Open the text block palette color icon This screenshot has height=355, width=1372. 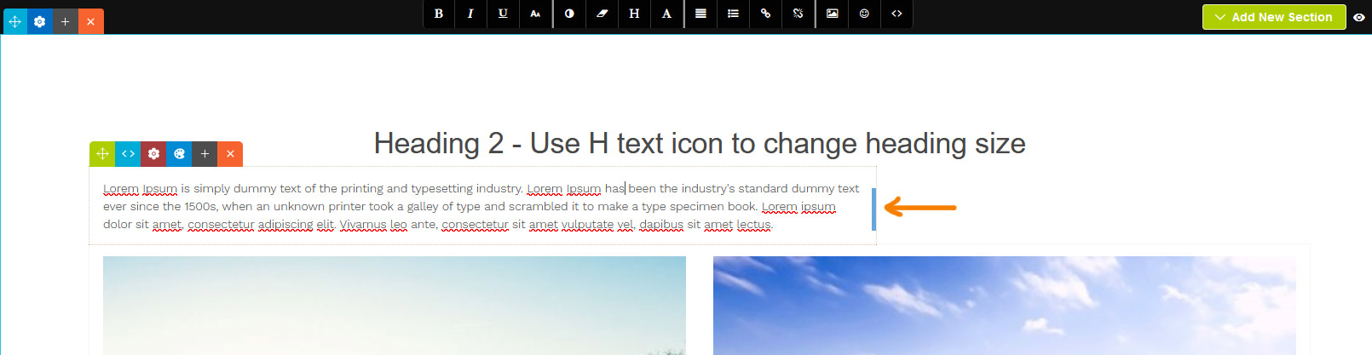click(179, 154)
